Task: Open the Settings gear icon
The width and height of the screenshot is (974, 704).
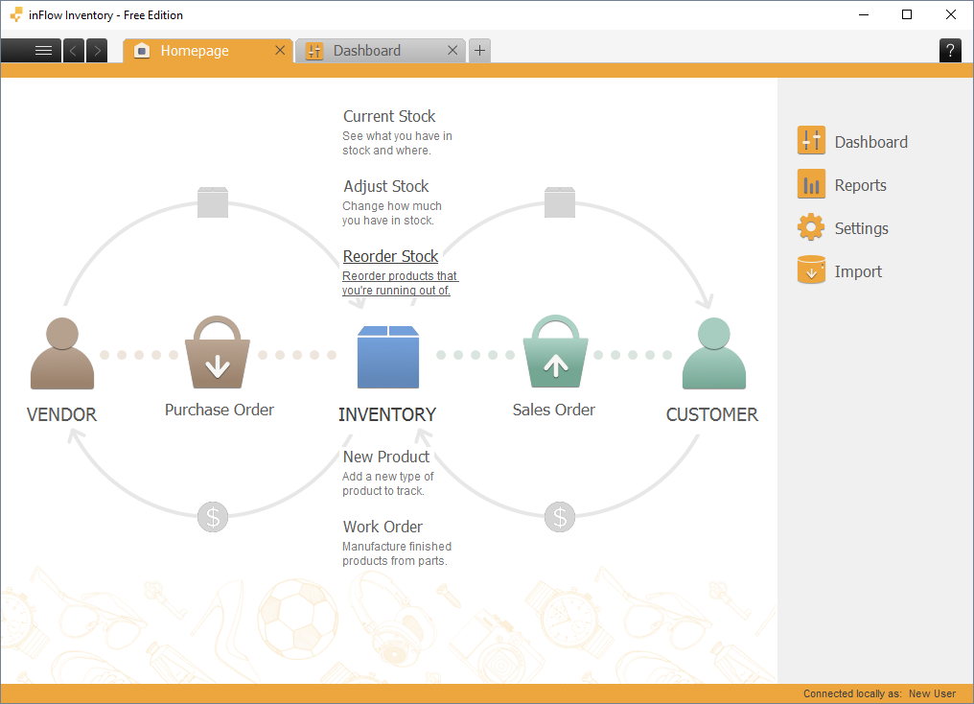Action: 811,226
